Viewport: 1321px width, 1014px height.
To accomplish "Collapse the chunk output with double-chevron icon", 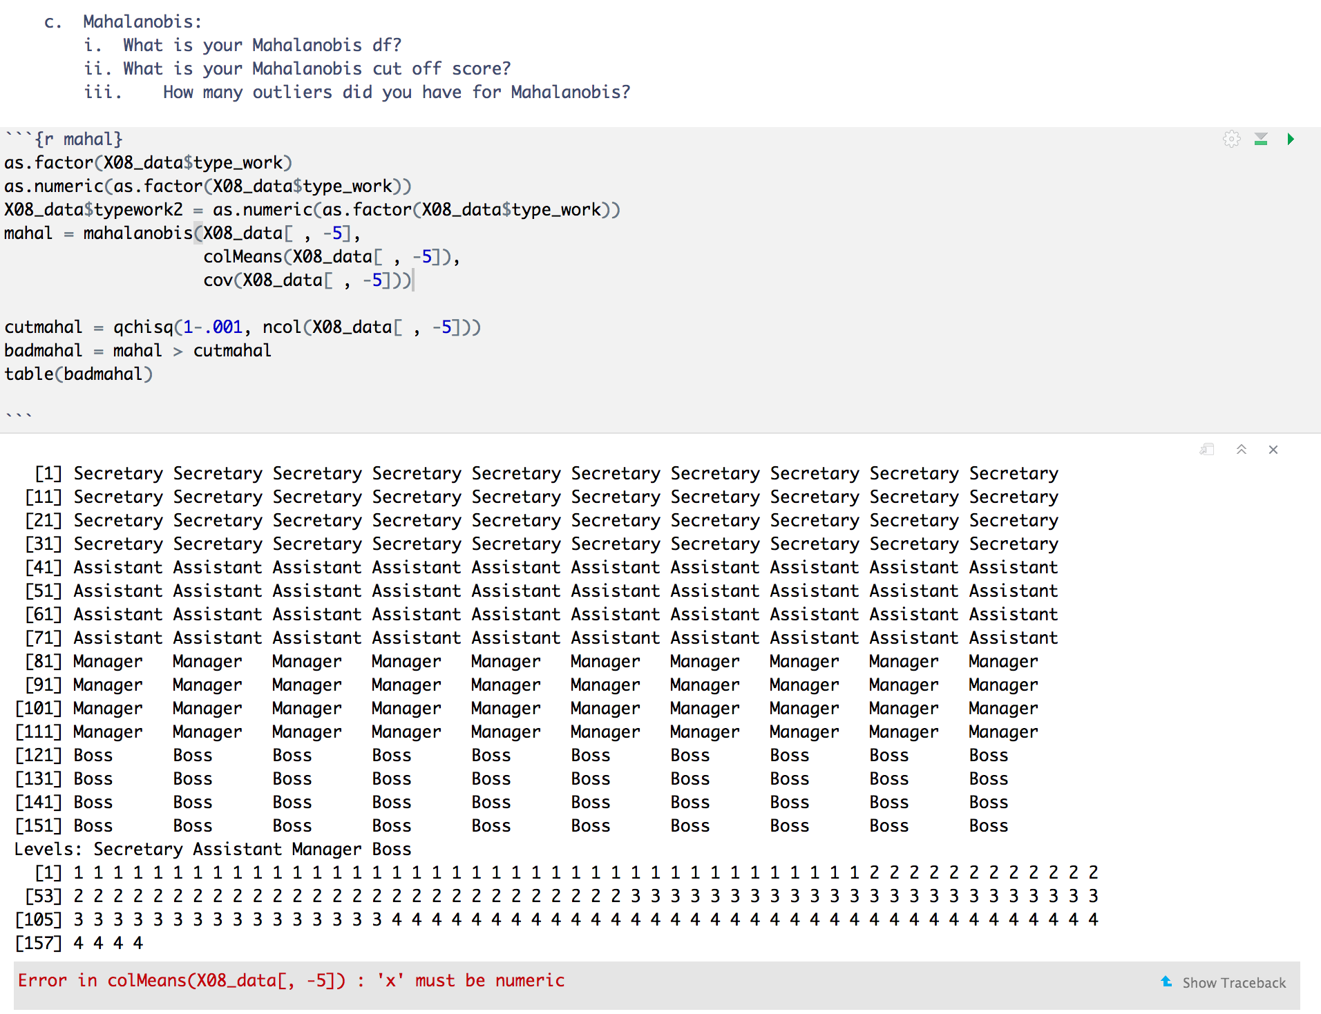I will tap(1241, 450).
